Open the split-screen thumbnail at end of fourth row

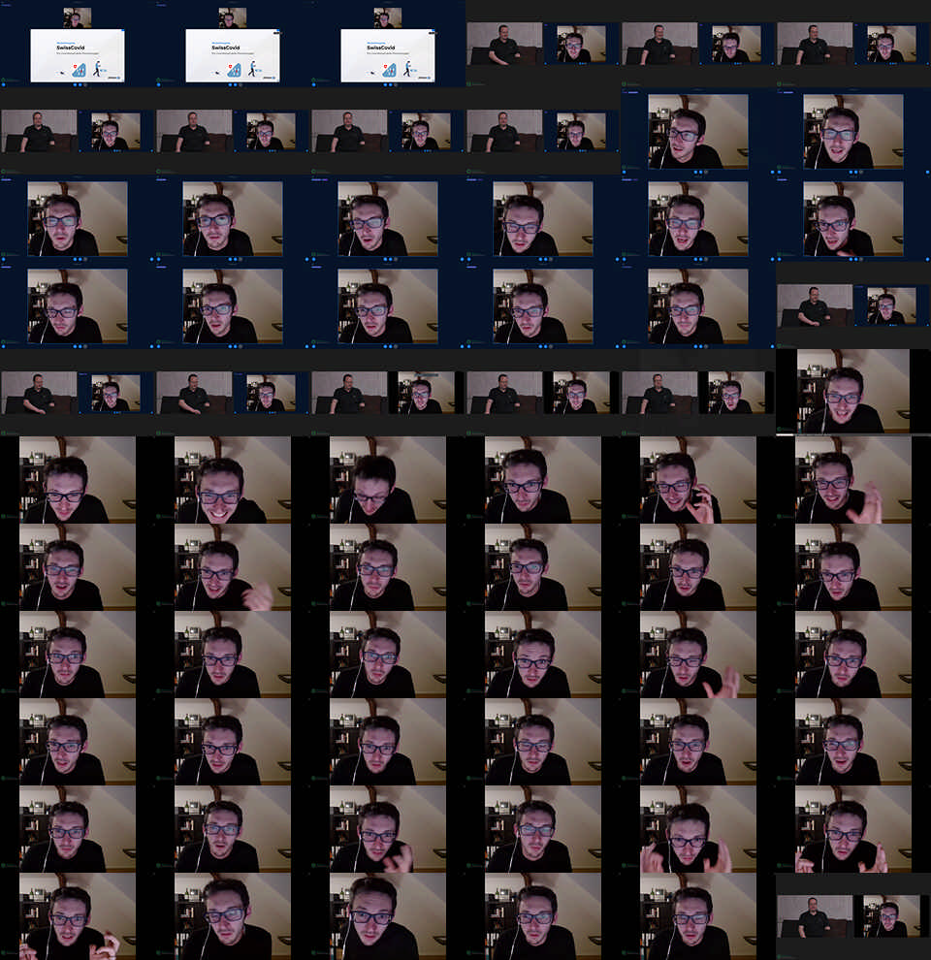[853, 305]
